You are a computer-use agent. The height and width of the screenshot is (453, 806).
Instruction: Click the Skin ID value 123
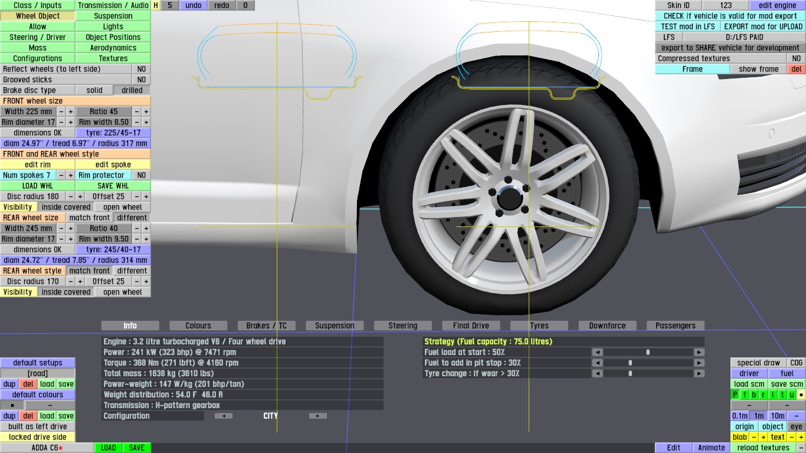(726, 5)
